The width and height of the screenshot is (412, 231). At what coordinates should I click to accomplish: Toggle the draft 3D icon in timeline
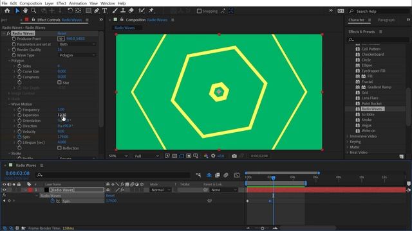(x=209, y=175)
